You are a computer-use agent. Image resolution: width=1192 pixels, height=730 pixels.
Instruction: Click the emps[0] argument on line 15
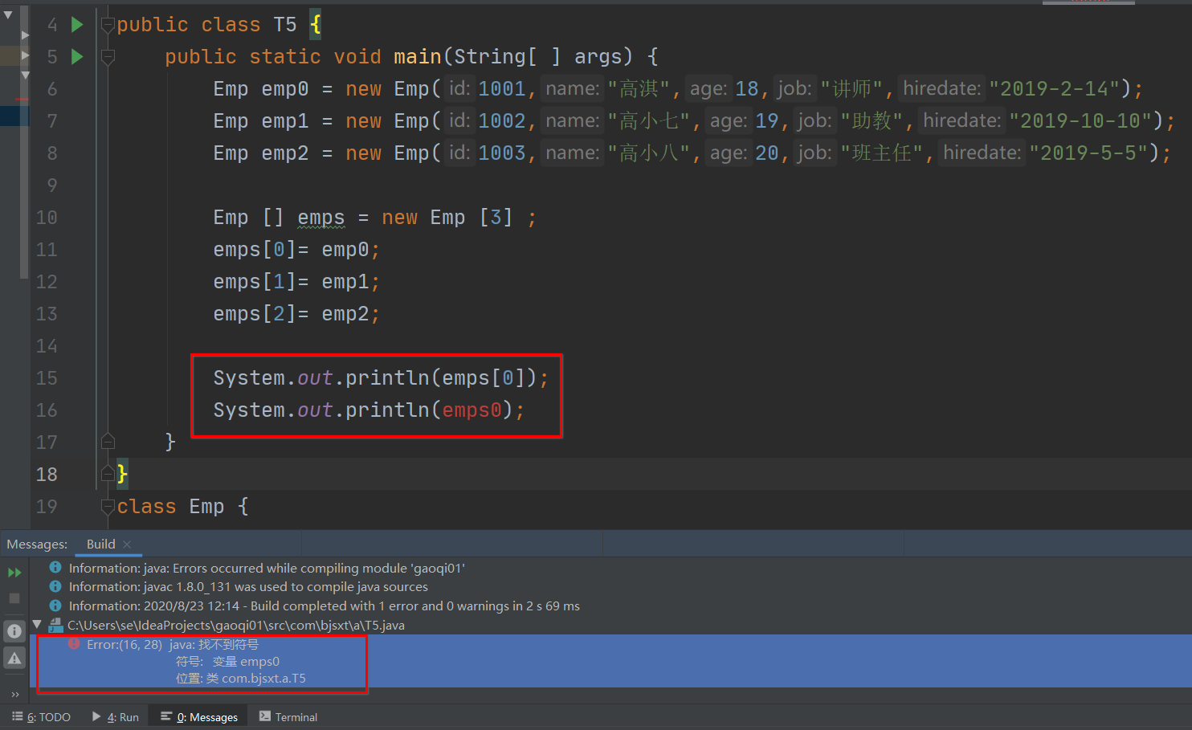[x=484, y=378]
